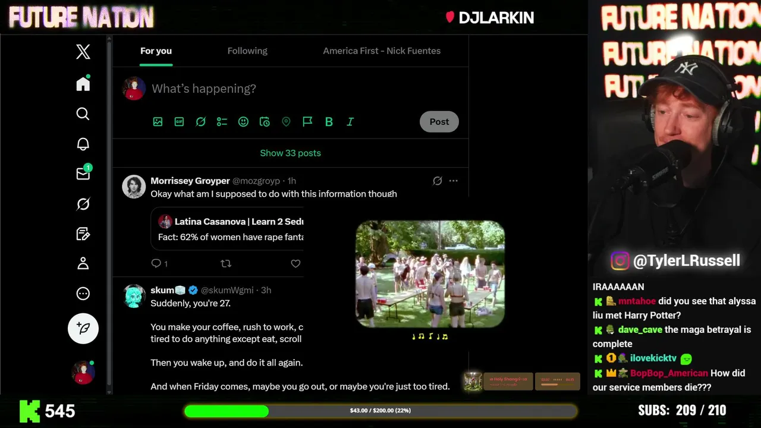Click the 3h timestamp on skum post
Image resolution: width=761 pixels, height=428 pixels.
tap(266, 290)
